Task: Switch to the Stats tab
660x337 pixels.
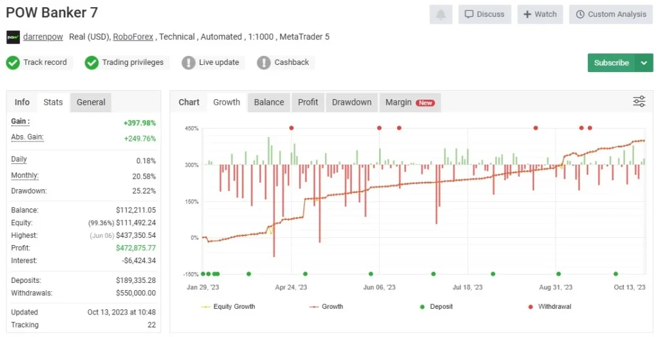Action: coord(53,102)
